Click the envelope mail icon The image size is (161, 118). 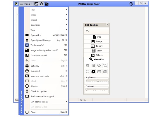[27, 96]
